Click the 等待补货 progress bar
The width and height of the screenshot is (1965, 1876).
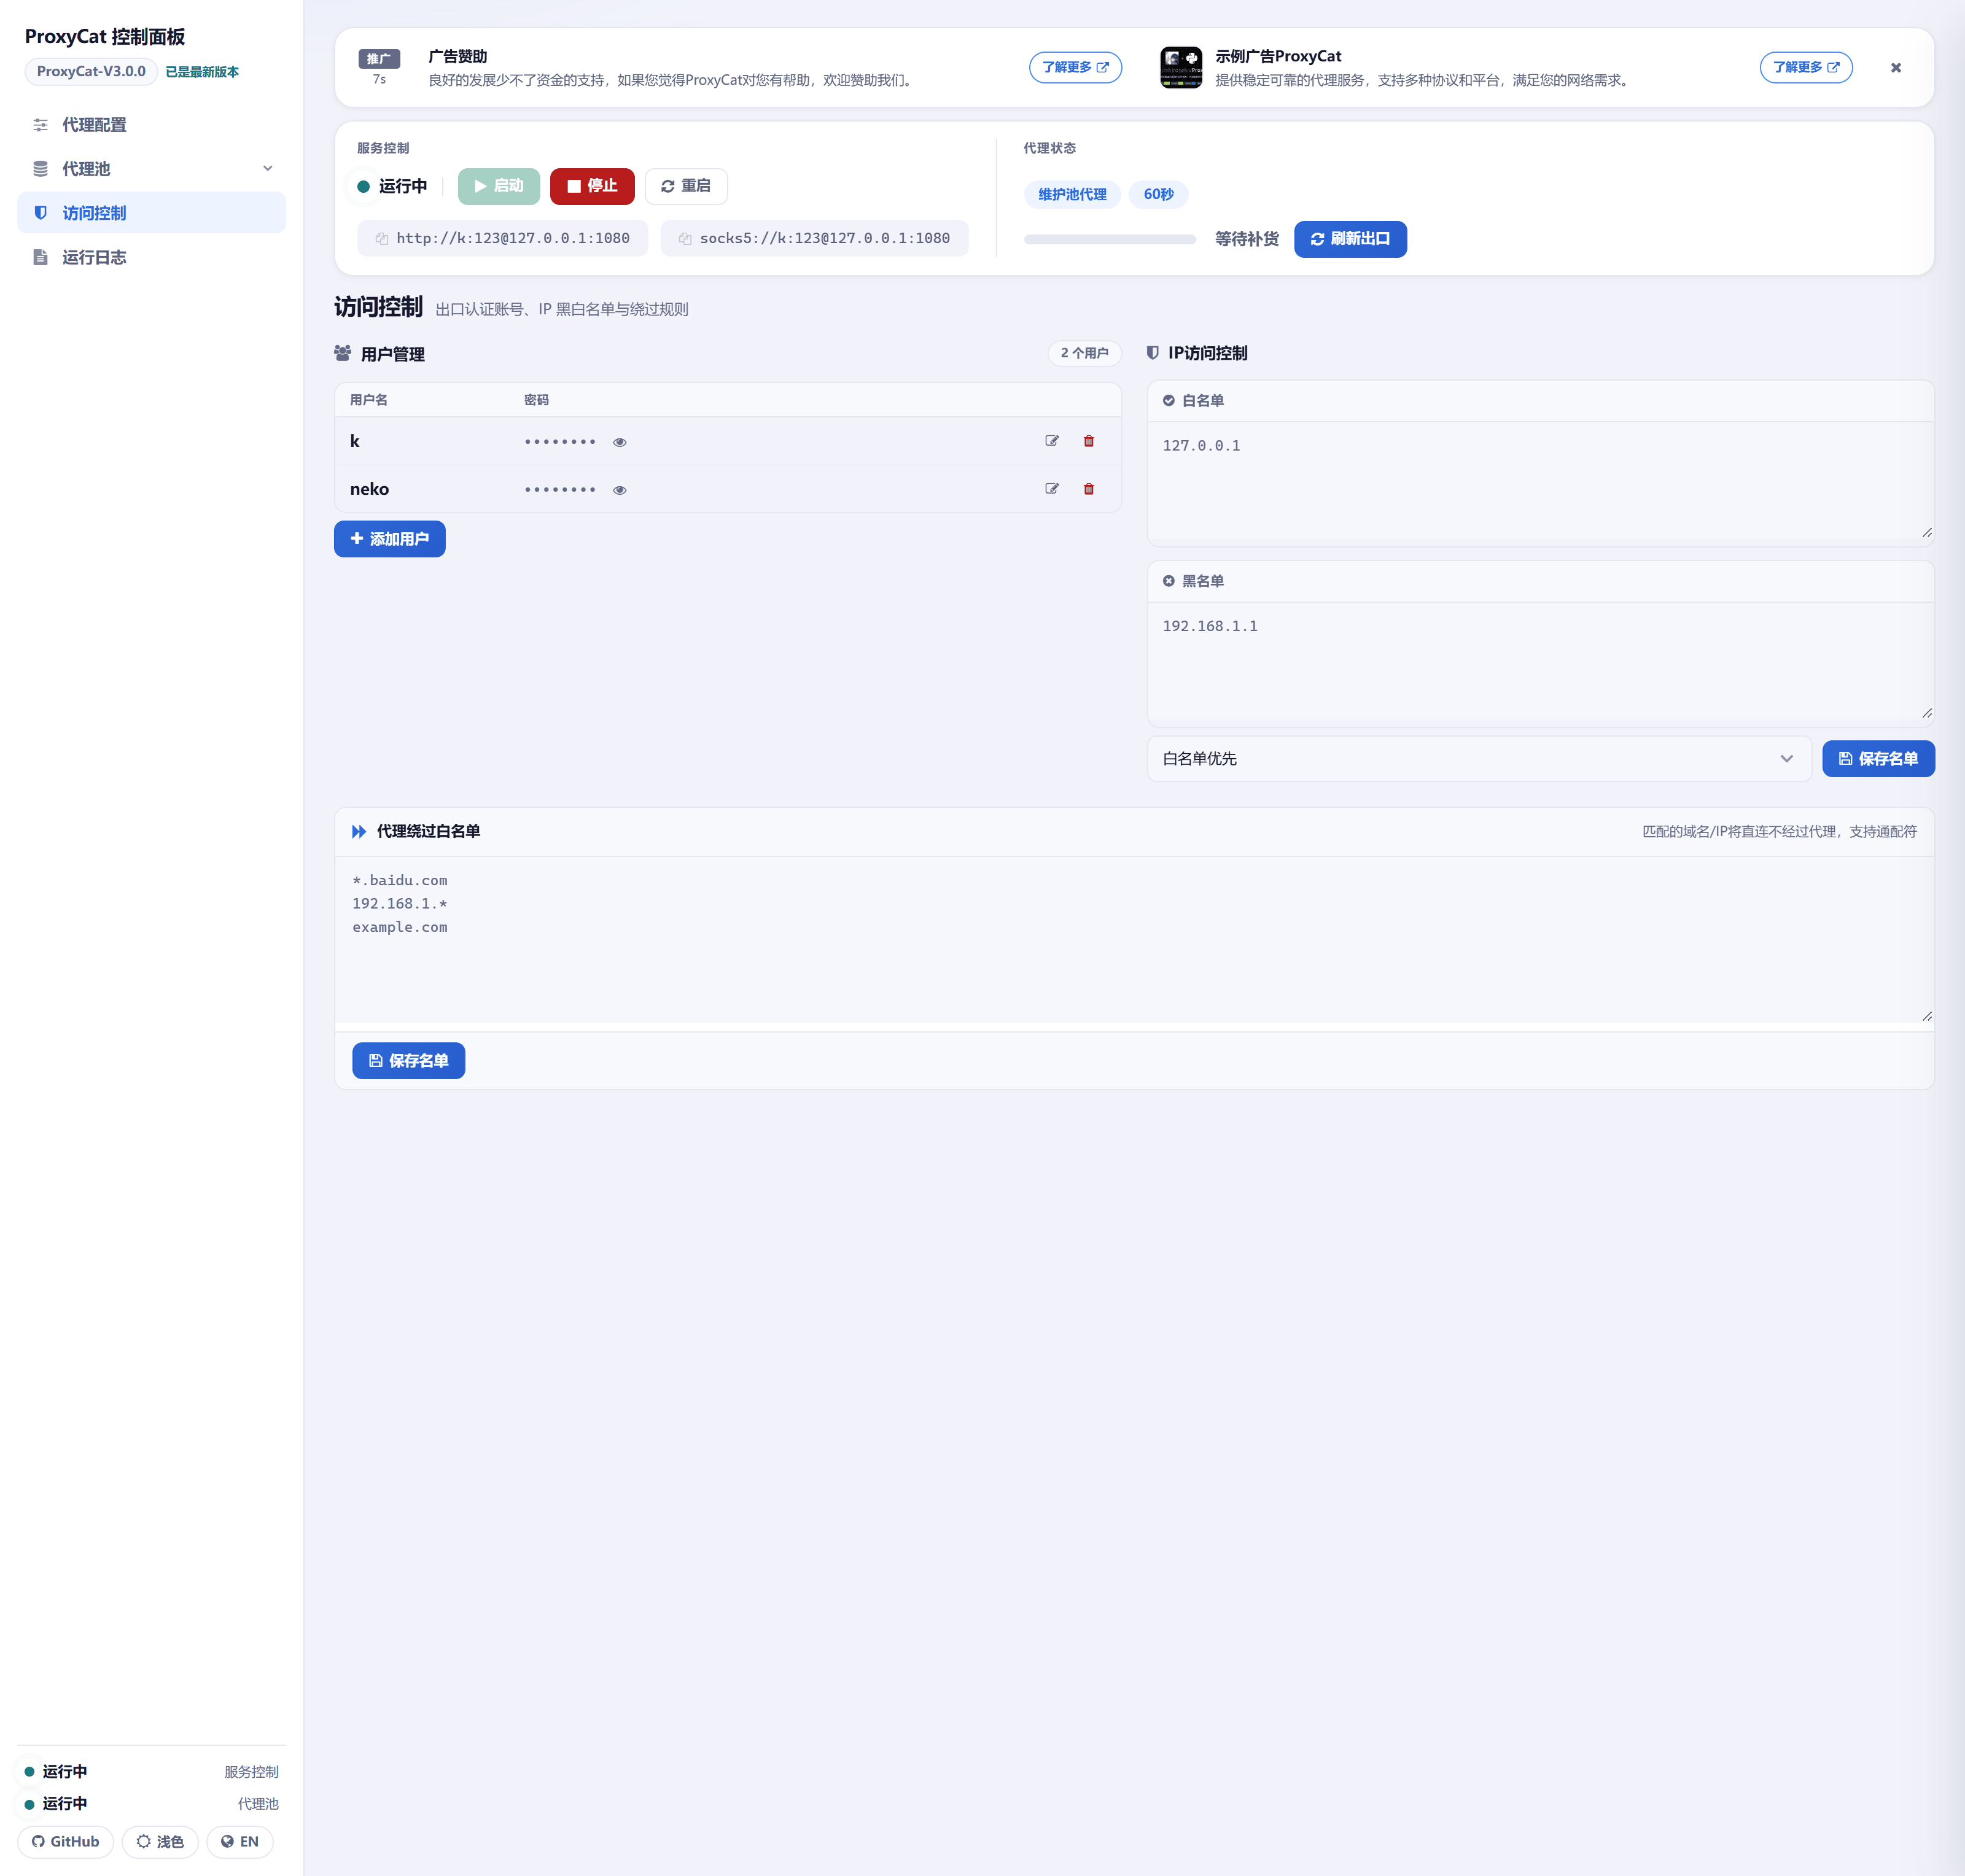[1110, 239]
